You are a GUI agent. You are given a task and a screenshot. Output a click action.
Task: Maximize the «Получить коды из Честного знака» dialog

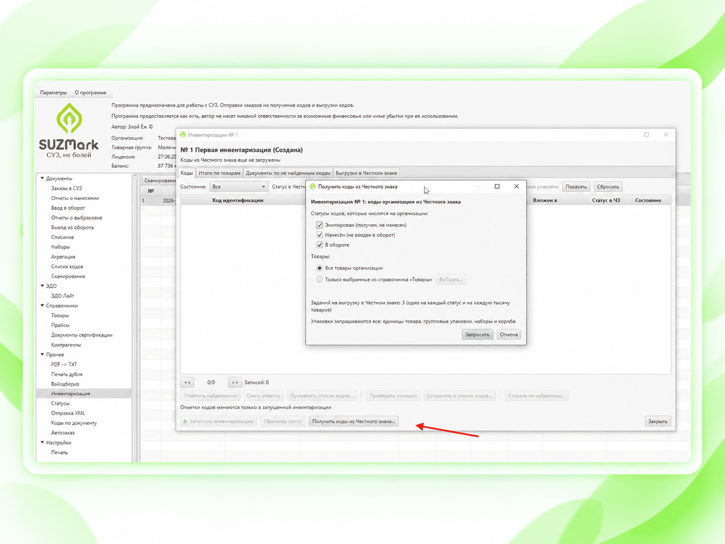tap(497, 186)
